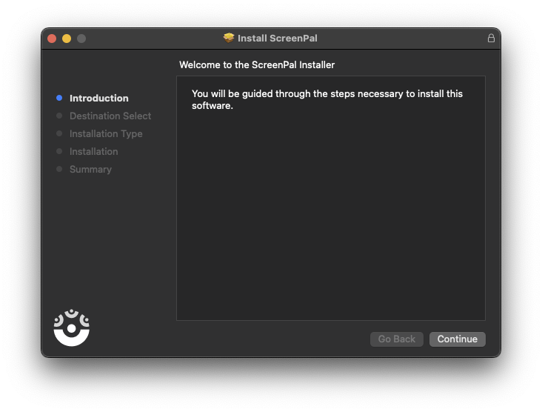Click the bullet next to Installation step
542x412 pixels.
59,151
